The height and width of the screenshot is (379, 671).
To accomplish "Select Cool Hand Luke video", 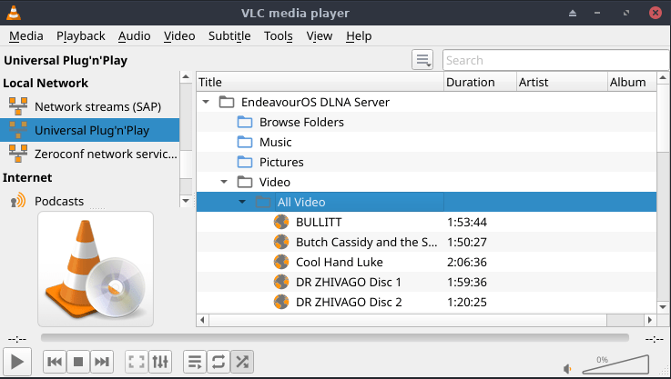I will point(426,262).
